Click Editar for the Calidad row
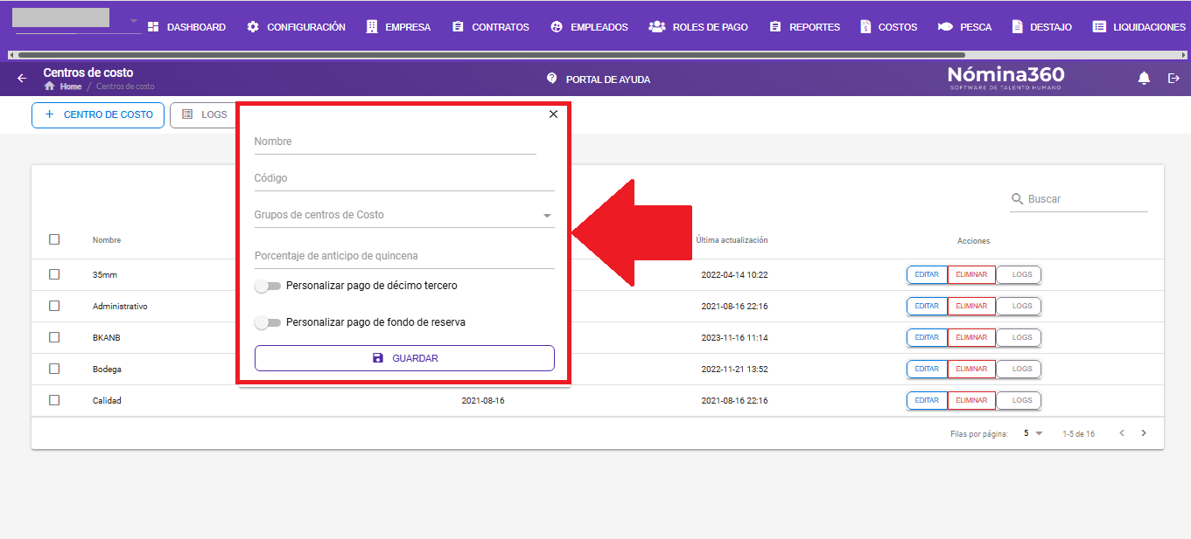This screenshot has width=1191, height=539. (927, 400)
